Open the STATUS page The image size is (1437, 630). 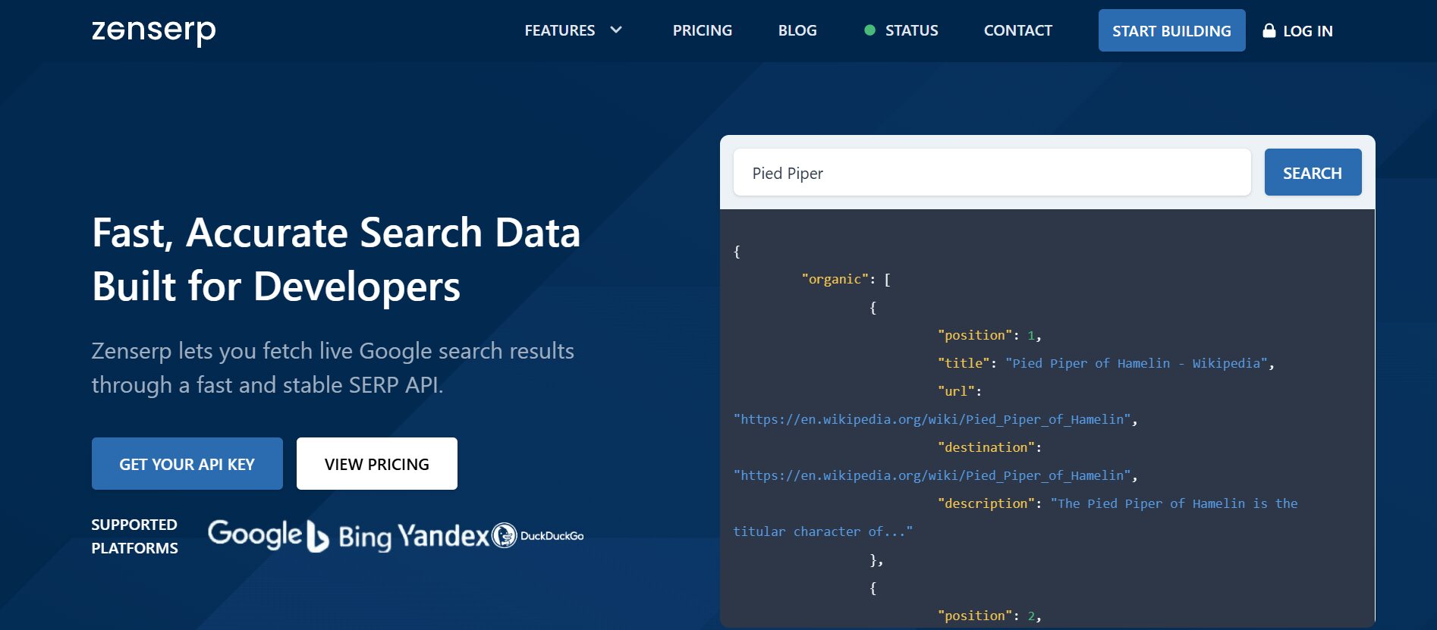pos(911,30)
